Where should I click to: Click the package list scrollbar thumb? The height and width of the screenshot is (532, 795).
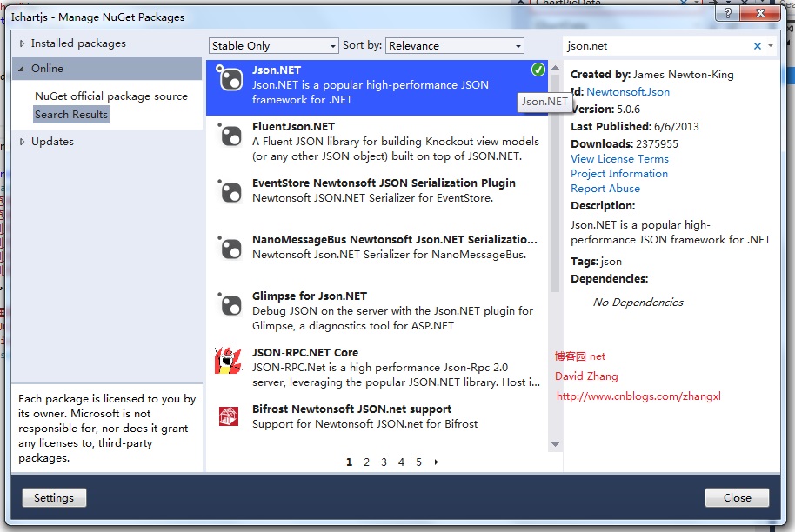click(555, 183)
